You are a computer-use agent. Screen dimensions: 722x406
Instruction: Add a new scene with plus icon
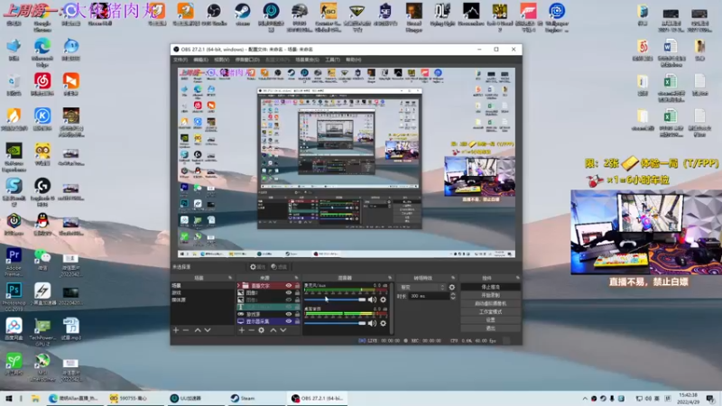click(176, 330)
